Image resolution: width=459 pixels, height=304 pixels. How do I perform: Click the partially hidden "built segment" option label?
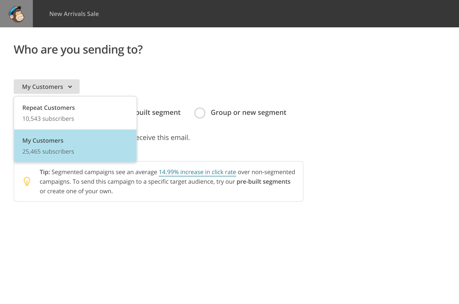[x=159, y=113]
